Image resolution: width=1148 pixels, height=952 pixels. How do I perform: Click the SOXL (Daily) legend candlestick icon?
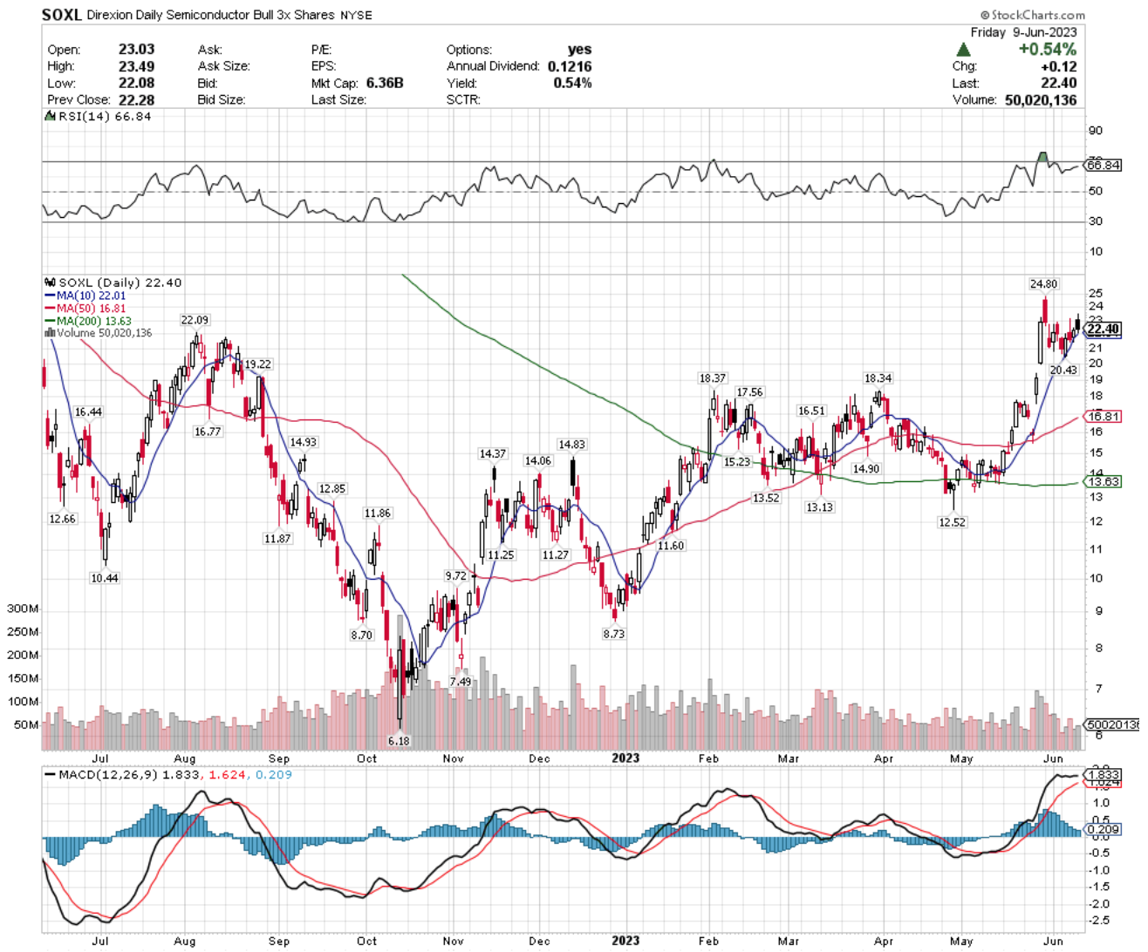point(50,282)
